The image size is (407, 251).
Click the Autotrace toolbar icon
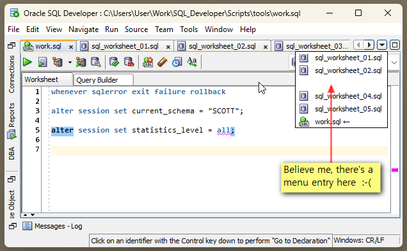pyautogui.click(x=81, y=62)
